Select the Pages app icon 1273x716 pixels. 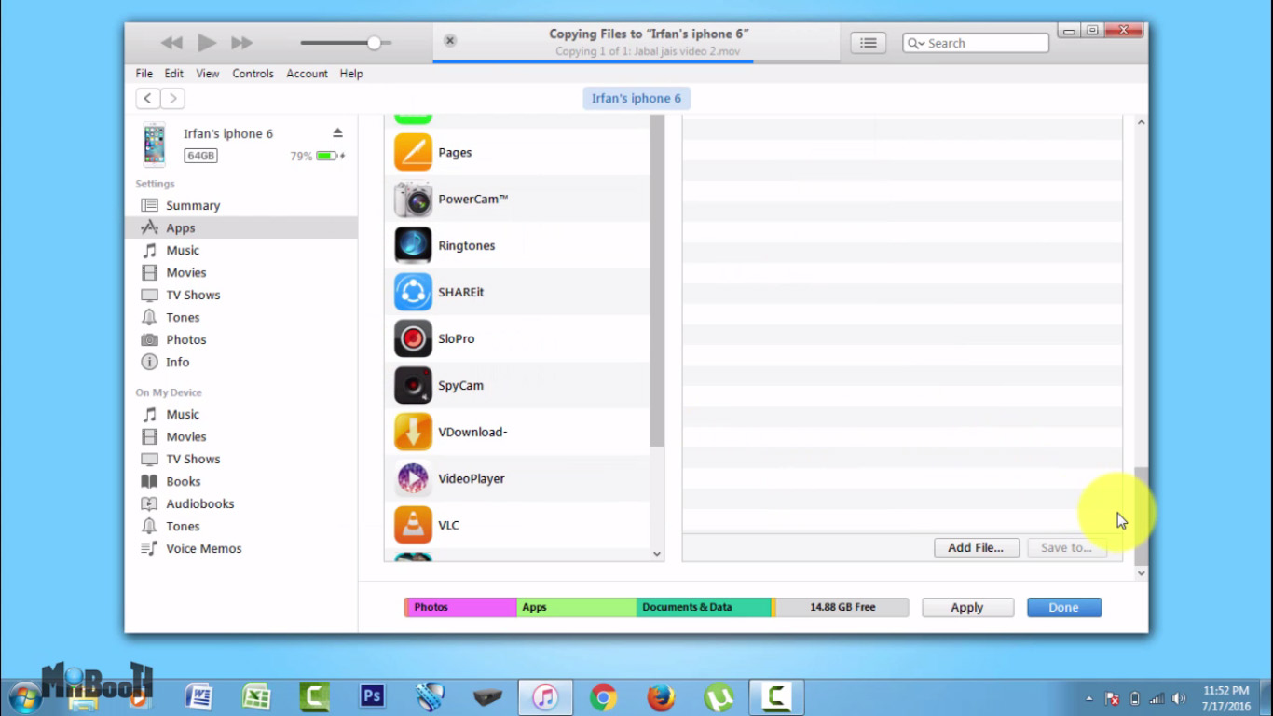pos(413,152)
